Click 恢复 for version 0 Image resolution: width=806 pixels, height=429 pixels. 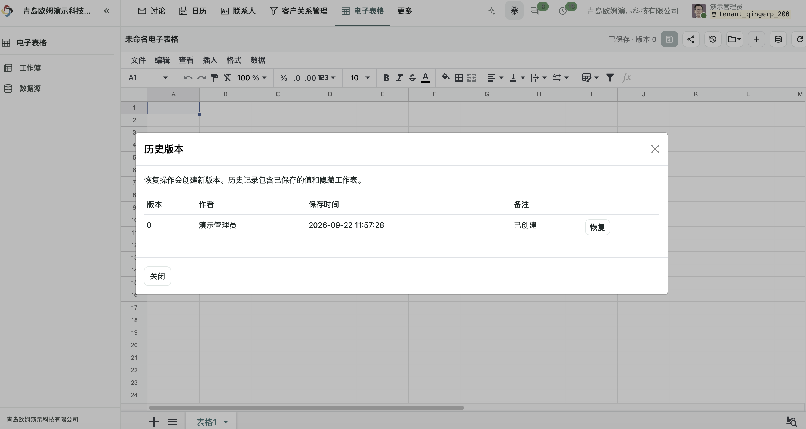597,227
